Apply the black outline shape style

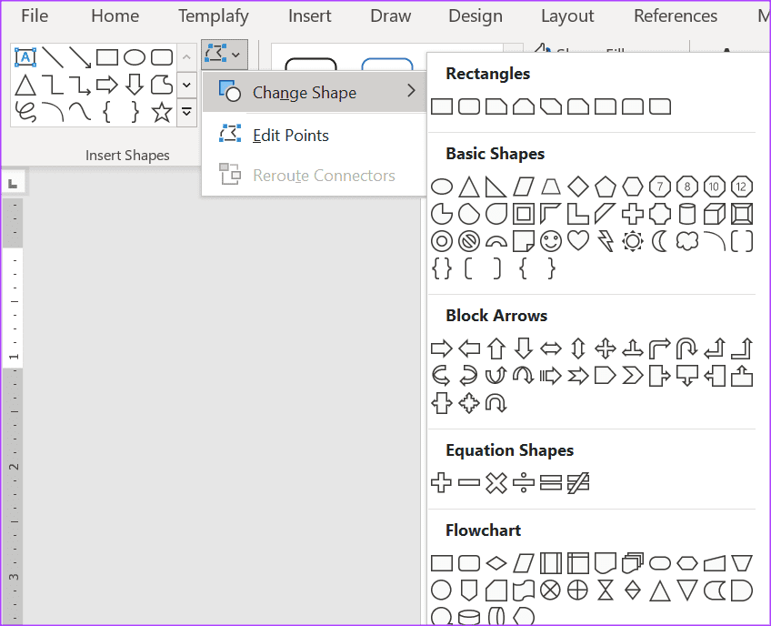pyautogui.click(x=311, y=64)
